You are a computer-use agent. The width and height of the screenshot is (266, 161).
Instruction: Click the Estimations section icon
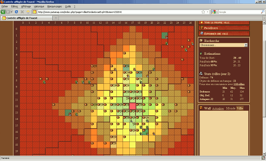click(x=201, y=54)
